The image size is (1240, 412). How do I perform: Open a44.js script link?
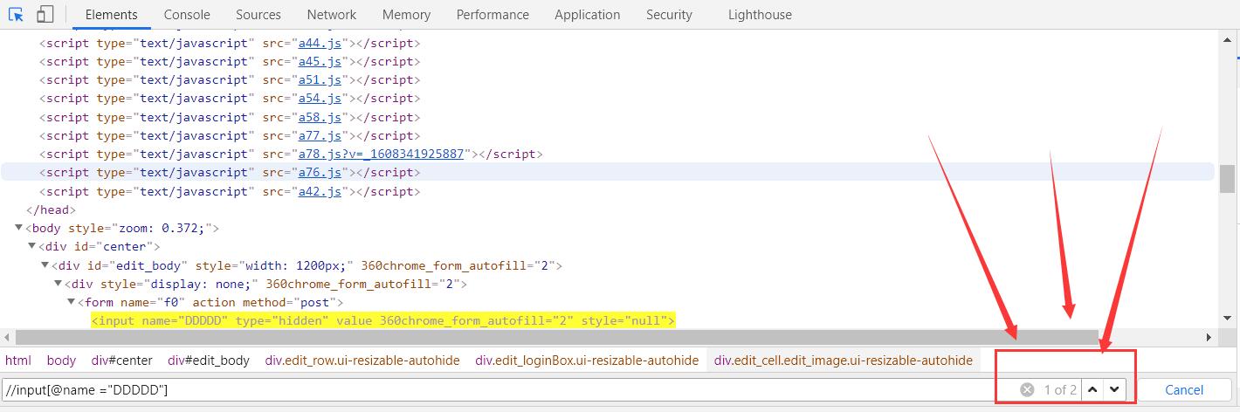[320, 43]
